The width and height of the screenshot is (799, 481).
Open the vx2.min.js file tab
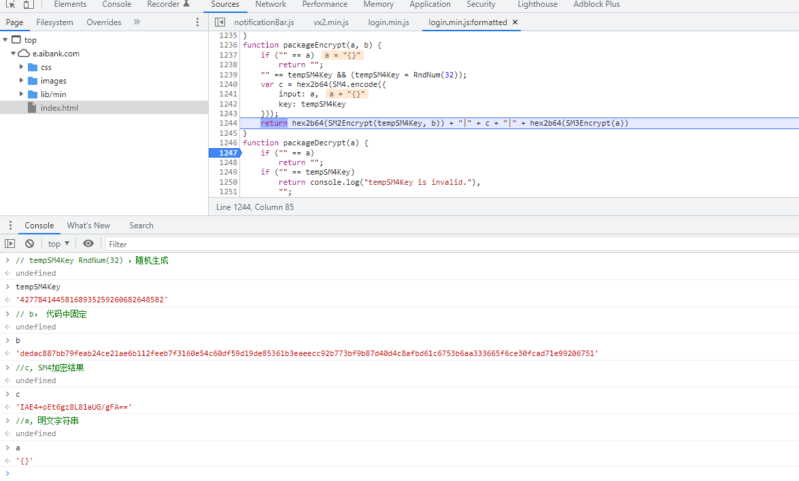click(x=331, y=22)
